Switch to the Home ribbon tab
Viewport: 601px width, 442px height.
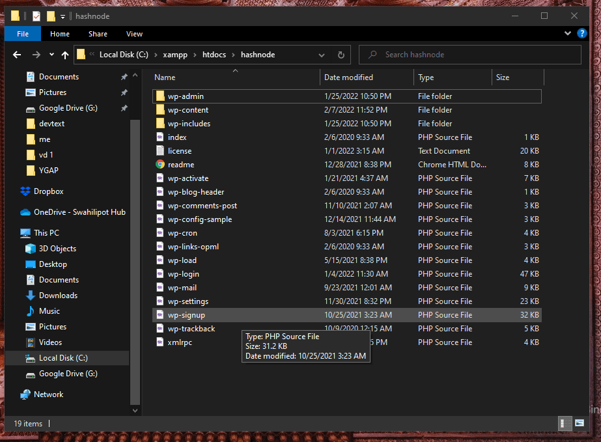coord(60,34)
